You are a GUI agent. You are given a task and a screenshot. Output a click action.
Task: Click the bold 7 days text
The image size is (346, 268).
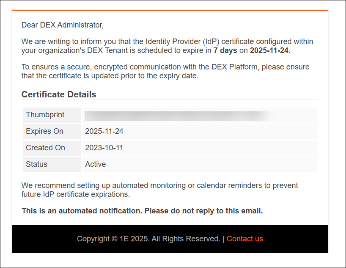coord(225,50)
